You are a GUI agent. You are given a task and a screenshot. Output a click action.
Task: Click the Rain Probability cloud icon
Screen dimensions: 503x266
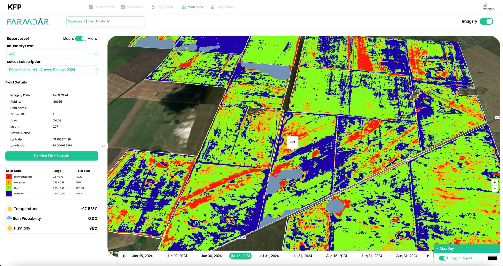click(x=9, y=218)
